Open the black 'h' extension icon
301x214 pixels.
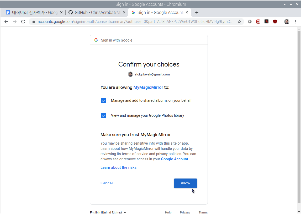[x=266, y=22]
